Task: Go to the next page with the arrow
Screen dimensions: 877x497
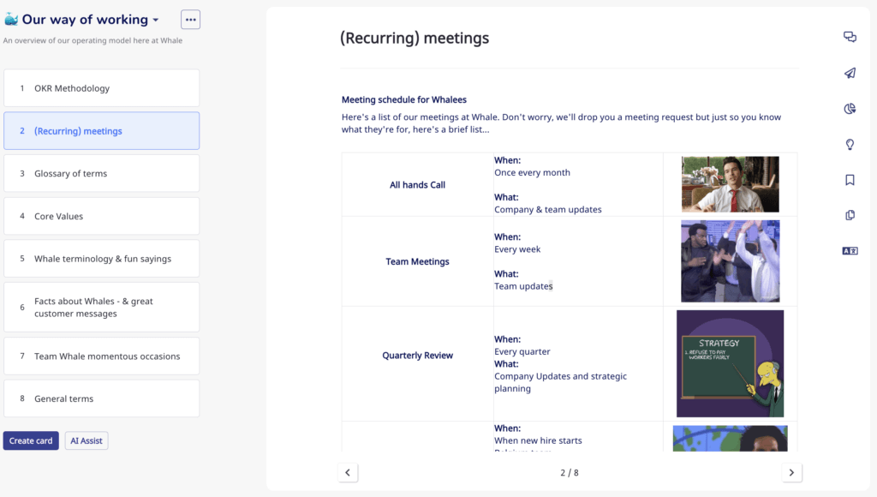Action: [x=791, y=472]
